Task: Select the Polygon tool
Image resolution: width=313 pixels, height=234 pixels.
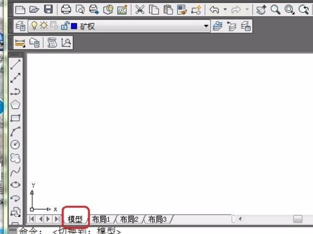Action: (x=15, y=105)
